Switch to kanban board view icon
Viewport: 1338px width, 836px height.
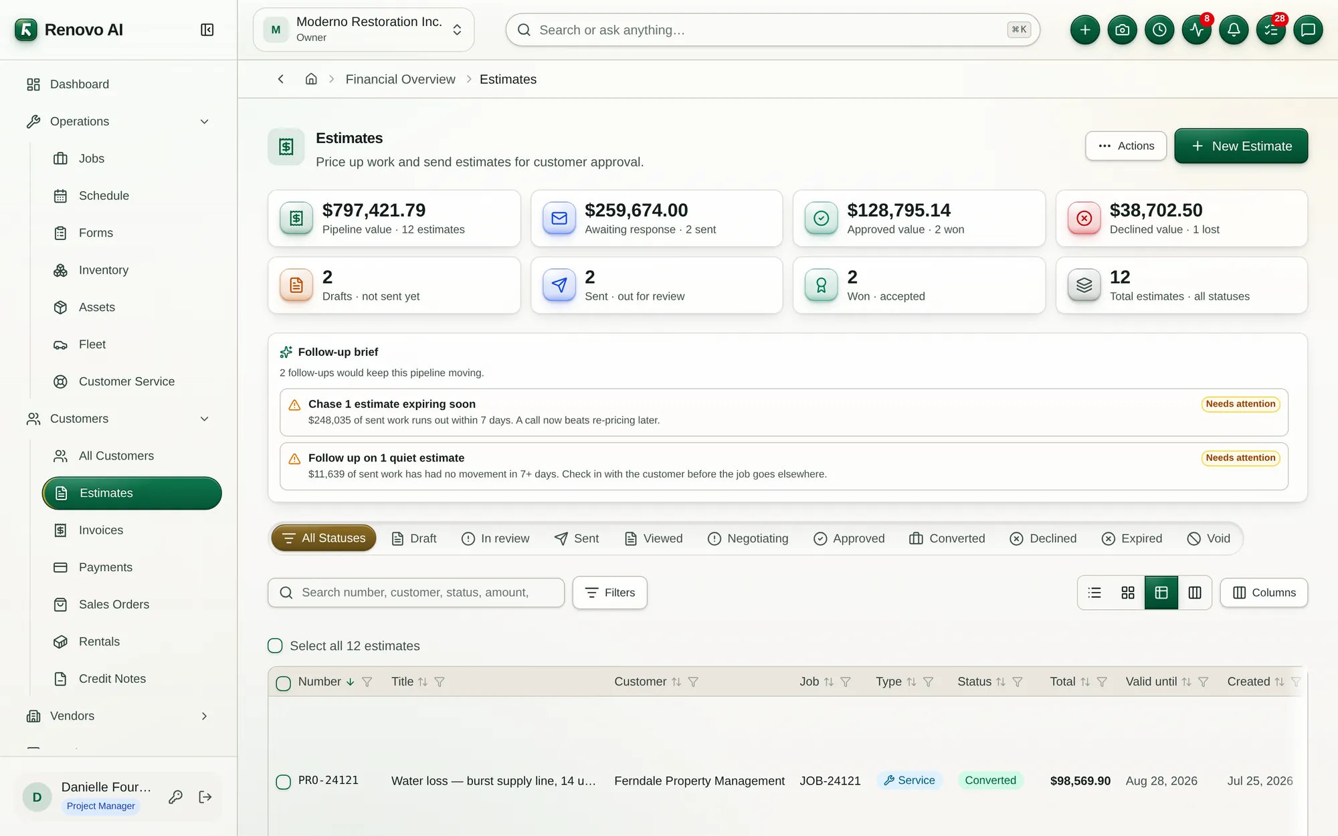click(1195, 593)
